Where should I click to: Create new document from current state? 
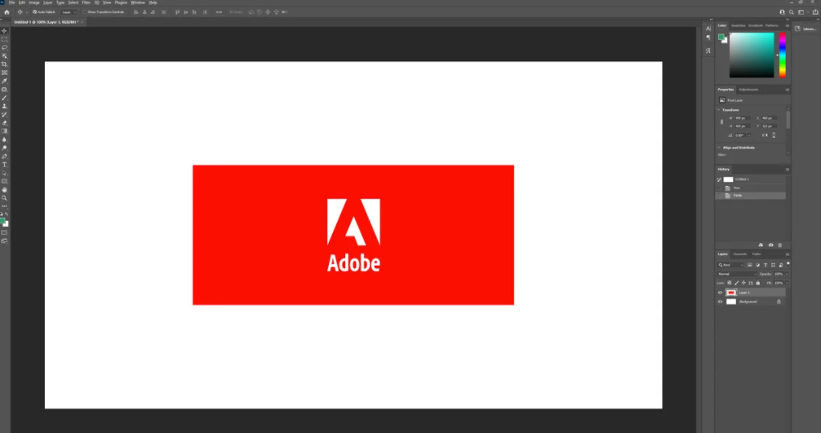point(761,245)
